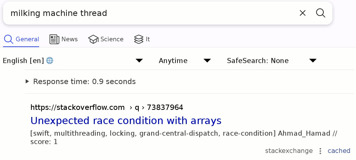Click inside the search query field
356x160 pixels.
(x=152, y=13)
